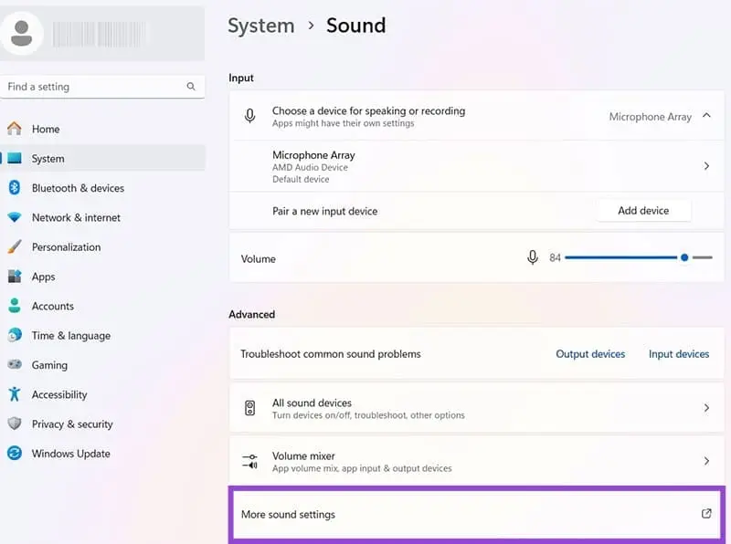The height and width of the screenshot is (544, 731).
Task: Click the user profile avatar icon
Action: point(21,34)
